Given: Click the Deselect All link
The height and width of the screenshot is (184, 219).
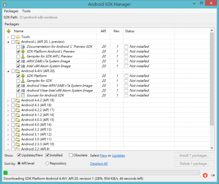Looking at the screenshot, I should (x=99, y=163).
